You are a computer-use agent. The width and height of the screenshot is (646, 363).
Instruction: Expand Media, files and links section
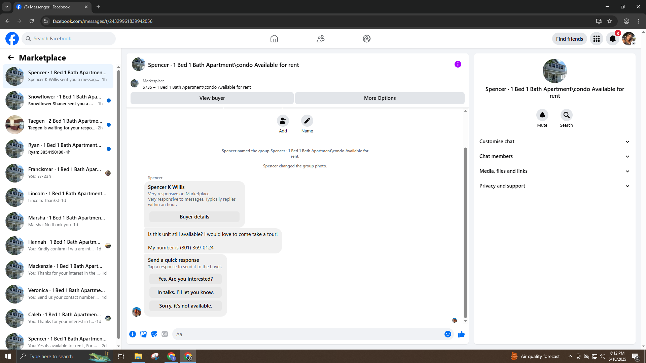click(554, 171)
